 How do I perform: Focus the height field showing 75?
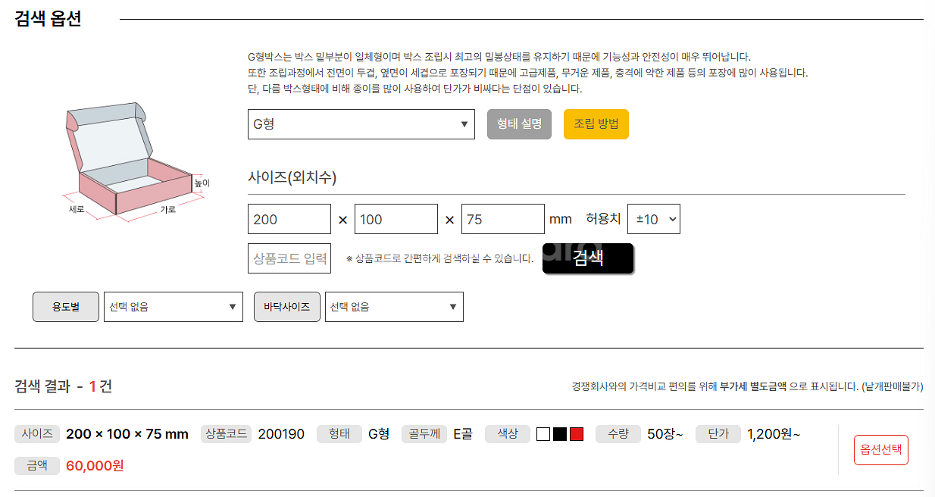(503, 219)
